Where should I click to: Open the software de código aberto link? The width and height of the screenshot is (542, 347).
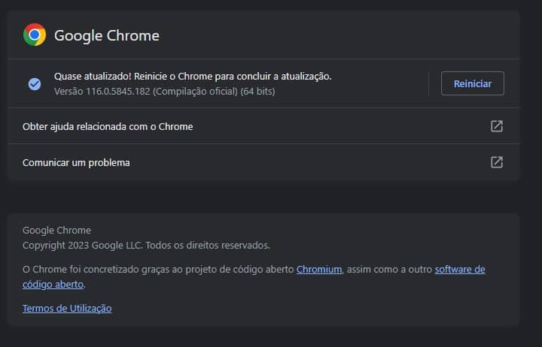click(x=460, y=270)
